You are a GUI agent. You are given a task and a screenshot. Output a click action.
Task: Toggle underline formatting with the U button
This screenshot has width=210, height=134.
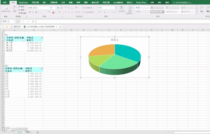[x=36, y=12]
